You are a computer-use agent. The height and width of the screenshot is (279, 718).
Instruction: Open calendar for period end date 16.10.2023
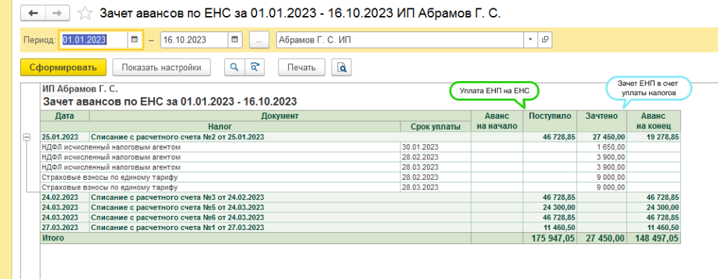(x=234, y=40)
